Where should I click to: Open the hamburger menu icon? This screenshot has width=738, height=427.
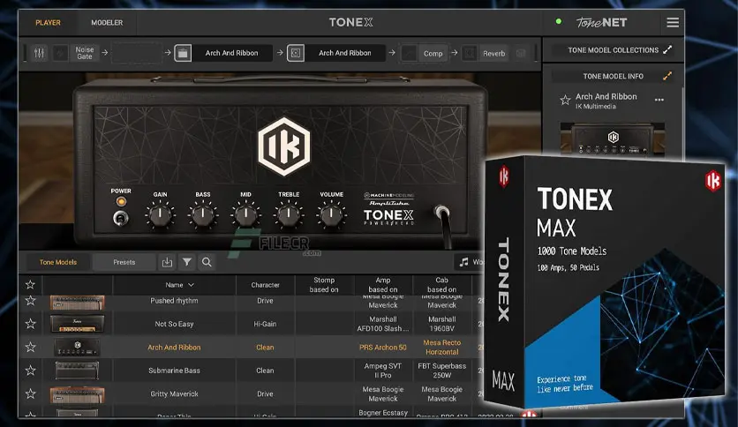673,22
